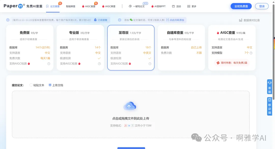Expand the 更多 menu
Screen dimensions: 275x149
click(x=192, y=6)
